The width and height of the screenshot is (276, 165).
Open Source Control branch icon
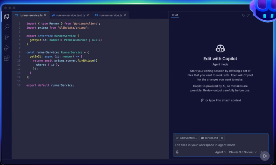click(7, 37)
